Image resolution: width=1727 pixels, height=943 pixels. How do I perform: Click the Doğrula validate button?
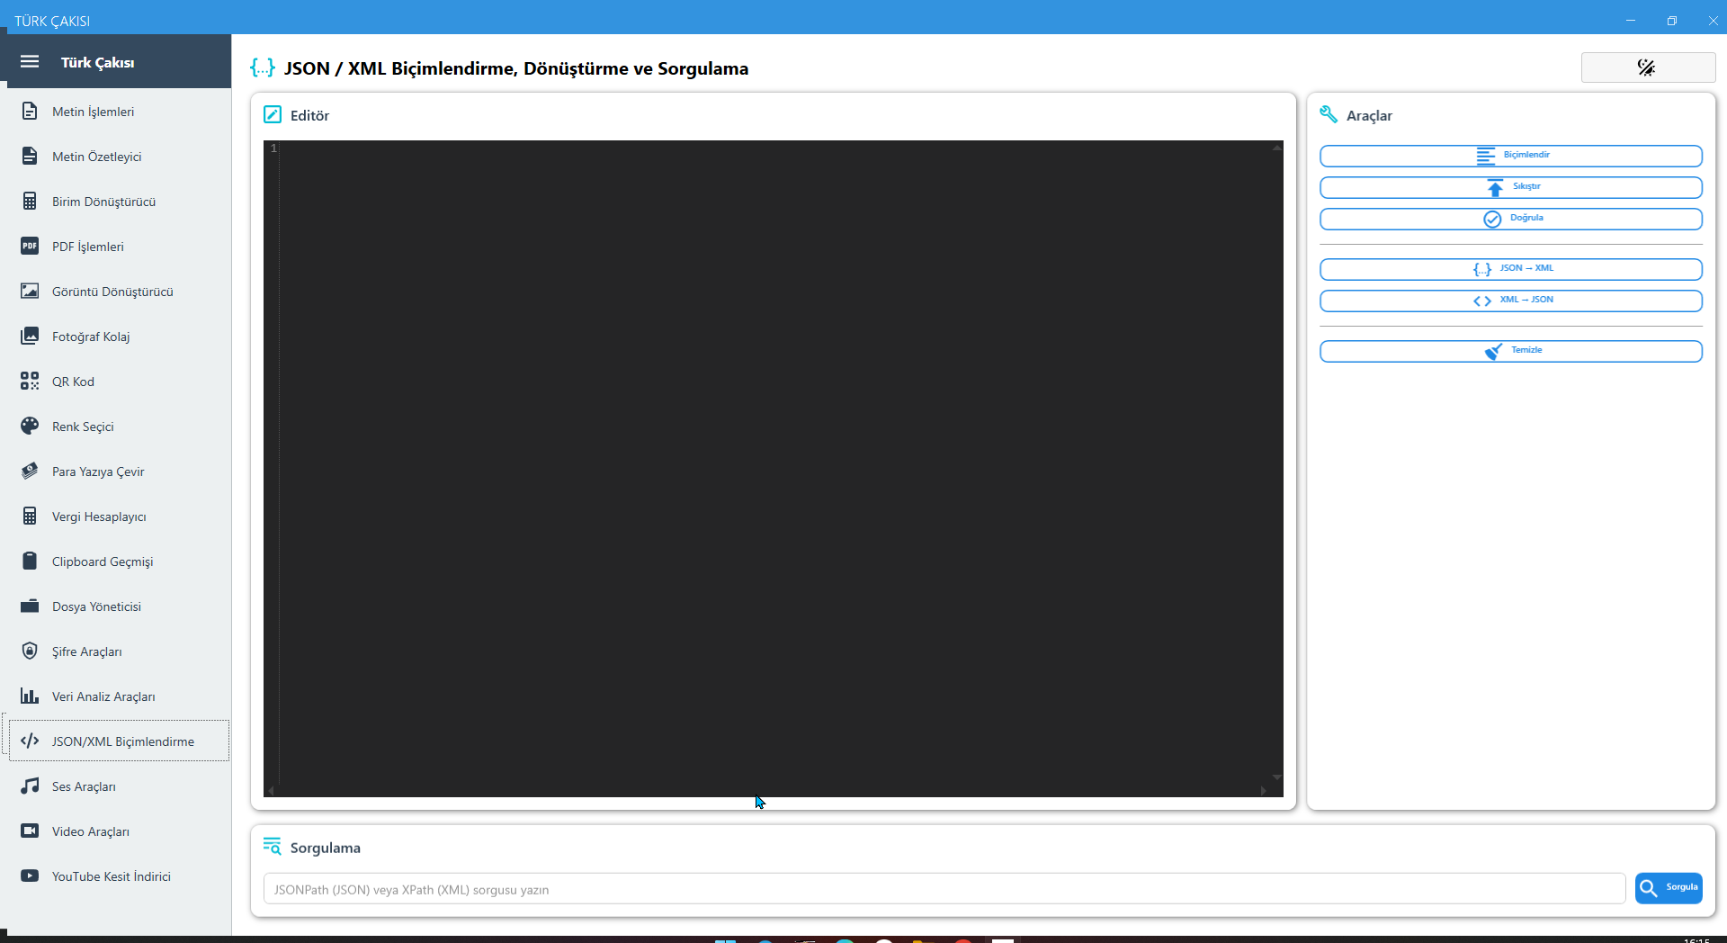1510,219
